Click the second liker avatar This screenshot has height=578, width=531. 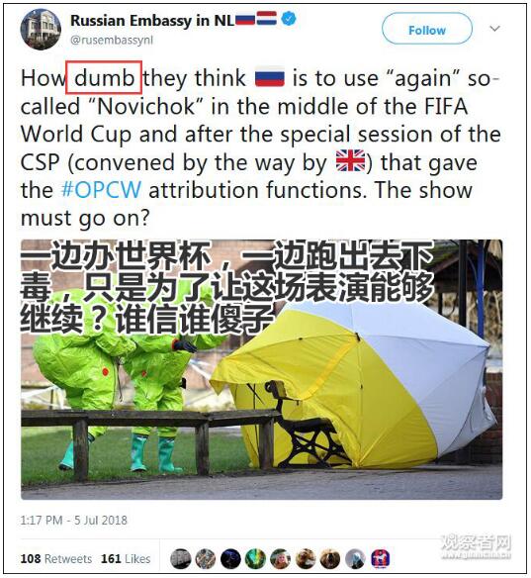point(206,559)
